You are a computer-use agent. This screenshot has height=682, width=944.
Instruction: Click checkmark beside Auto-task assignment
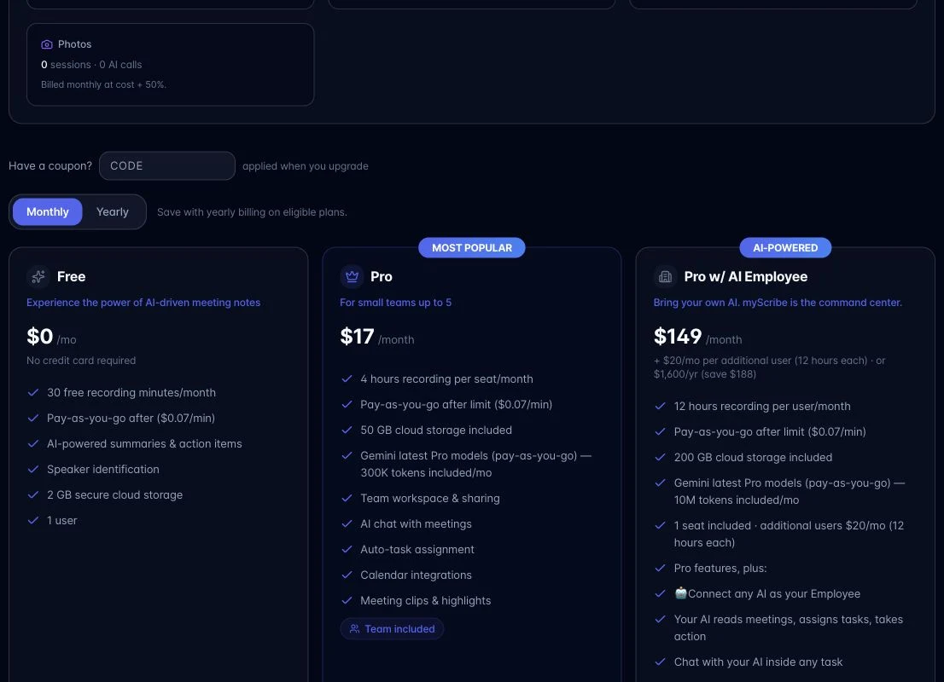click(x=347, y=549)
